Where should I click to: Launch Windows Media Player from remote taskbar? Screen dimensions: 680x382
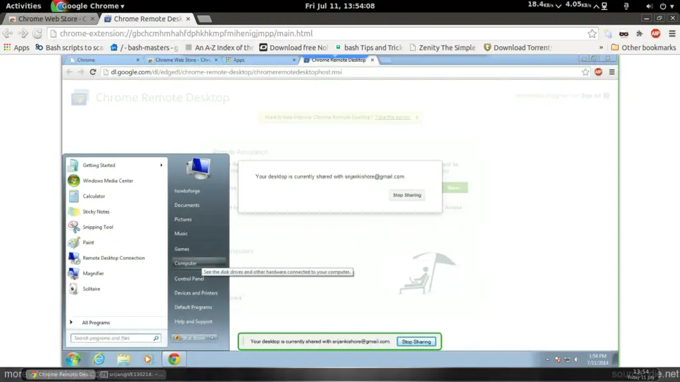coord(148,359)
